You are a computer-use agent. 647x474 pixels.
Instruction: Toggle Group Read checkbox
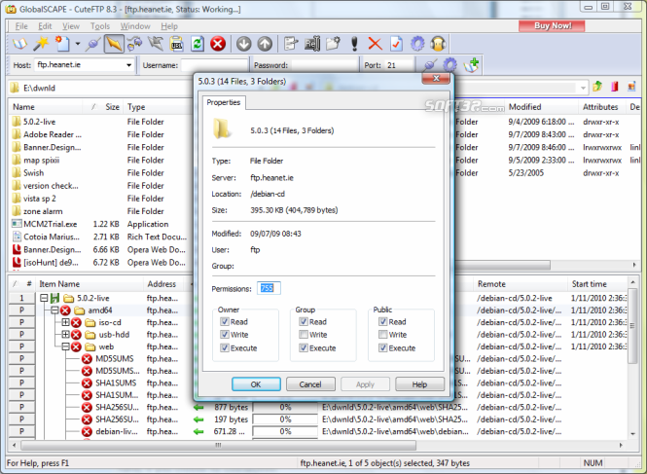tap(304, 321)
